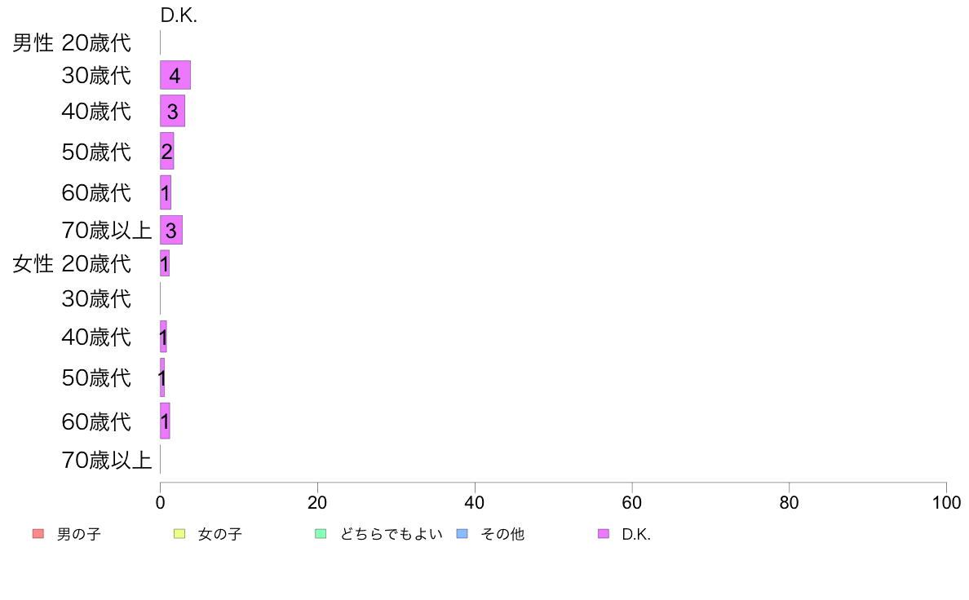Select the 女性 40歳代 bar

163,336
